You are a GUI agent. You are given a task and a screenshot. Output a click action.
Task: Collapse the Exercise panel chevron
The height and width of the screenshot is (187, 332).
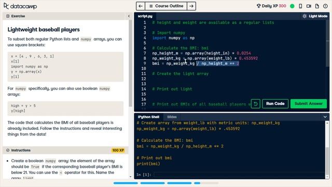[x=129, y=16]
